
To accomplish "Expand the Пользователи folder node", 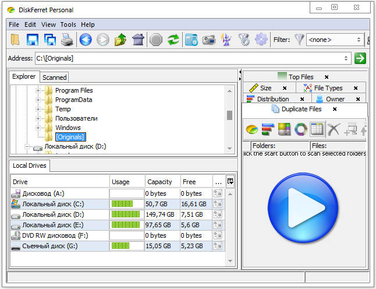I will [x=38, y=119].
